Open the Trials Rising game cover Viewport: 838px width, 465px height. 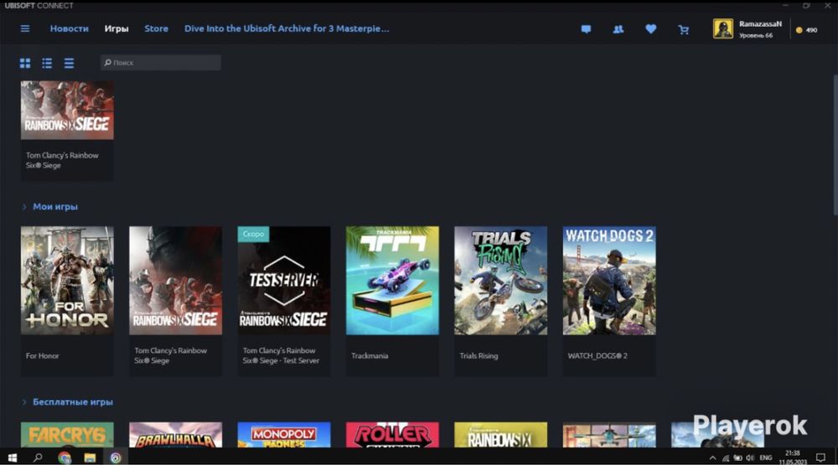click(501, 281)
